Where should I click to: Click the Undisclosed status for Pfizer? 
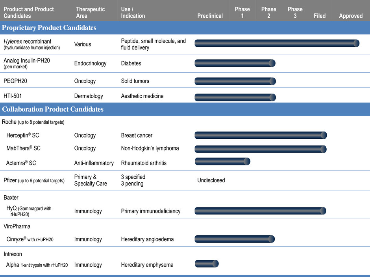pos(211,180)
